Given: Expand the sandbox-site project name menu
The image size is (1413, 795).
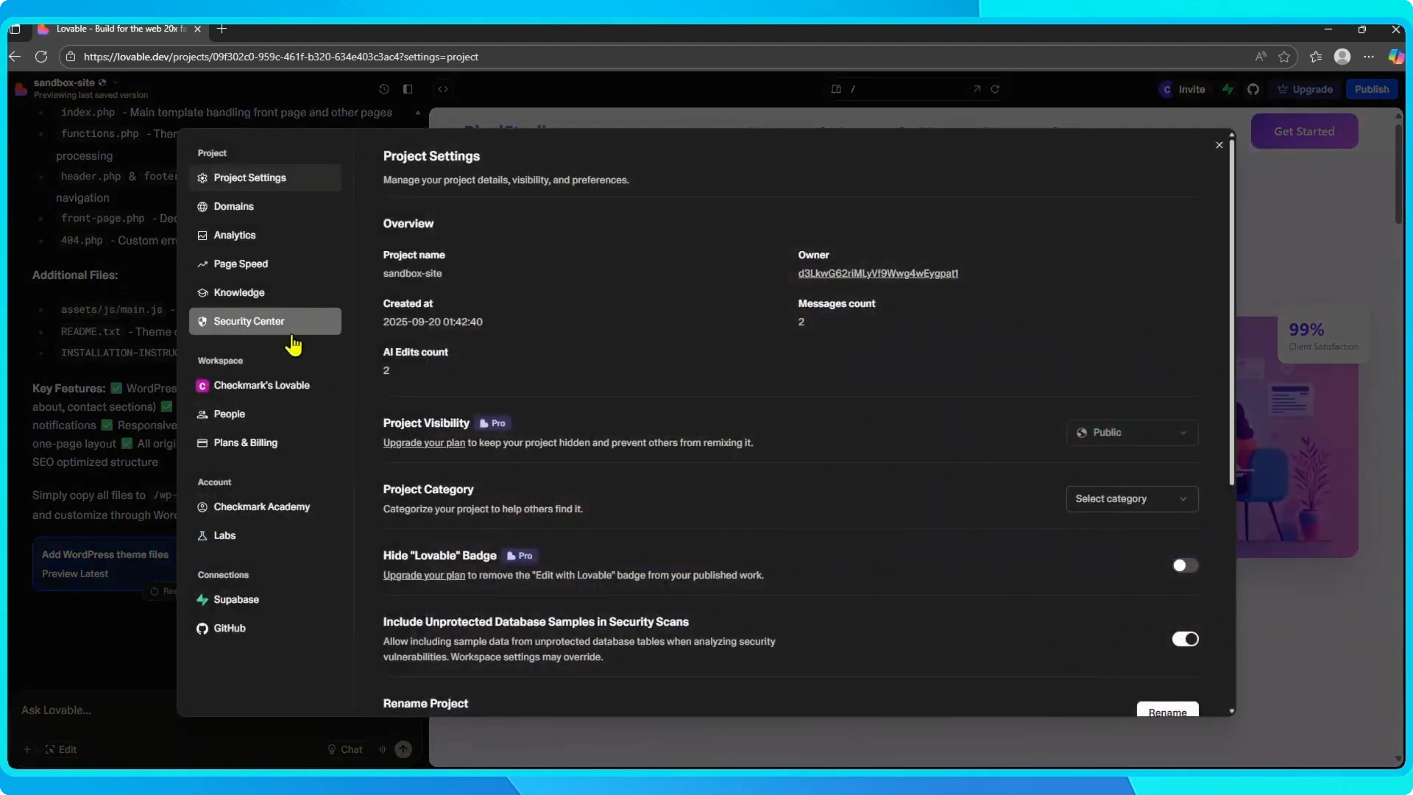Looking at the screenshot, I should coord(76,82).
